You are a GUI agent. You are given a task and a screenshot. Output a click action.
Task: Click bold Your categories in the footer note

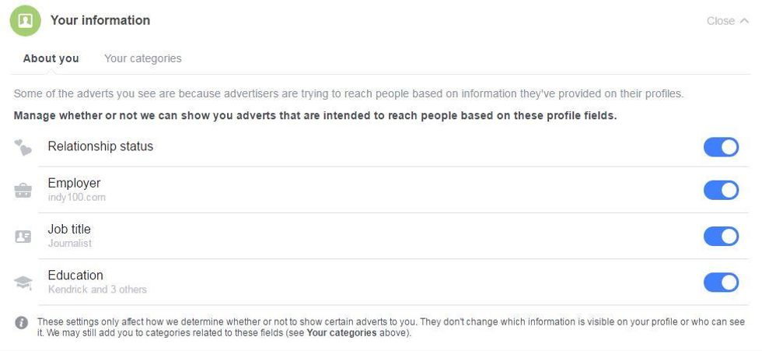(x=341, y=334)
